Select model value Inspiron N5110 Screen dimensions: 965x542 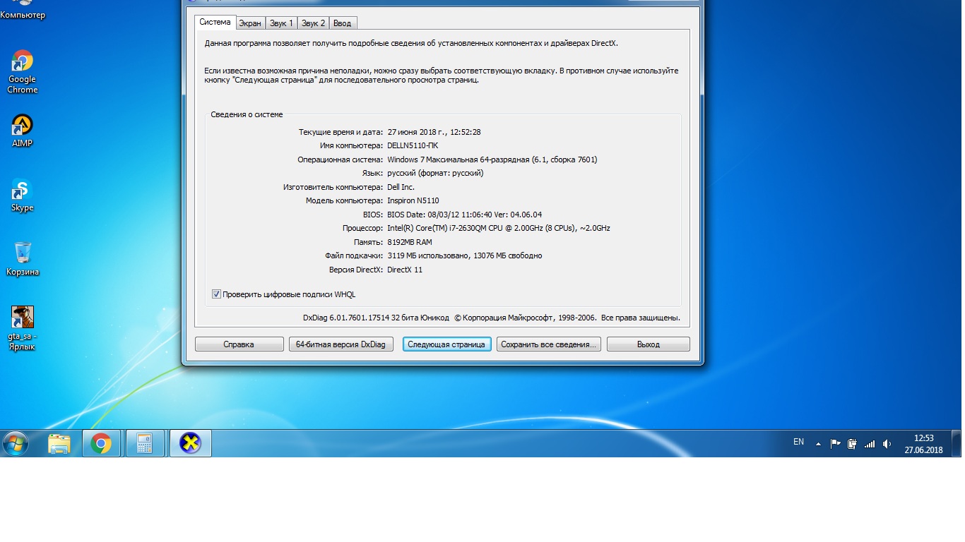[413, 200]
